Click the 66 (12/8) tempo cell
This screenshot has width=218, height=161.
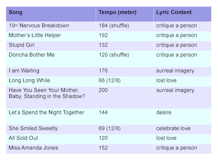[125, 81]
